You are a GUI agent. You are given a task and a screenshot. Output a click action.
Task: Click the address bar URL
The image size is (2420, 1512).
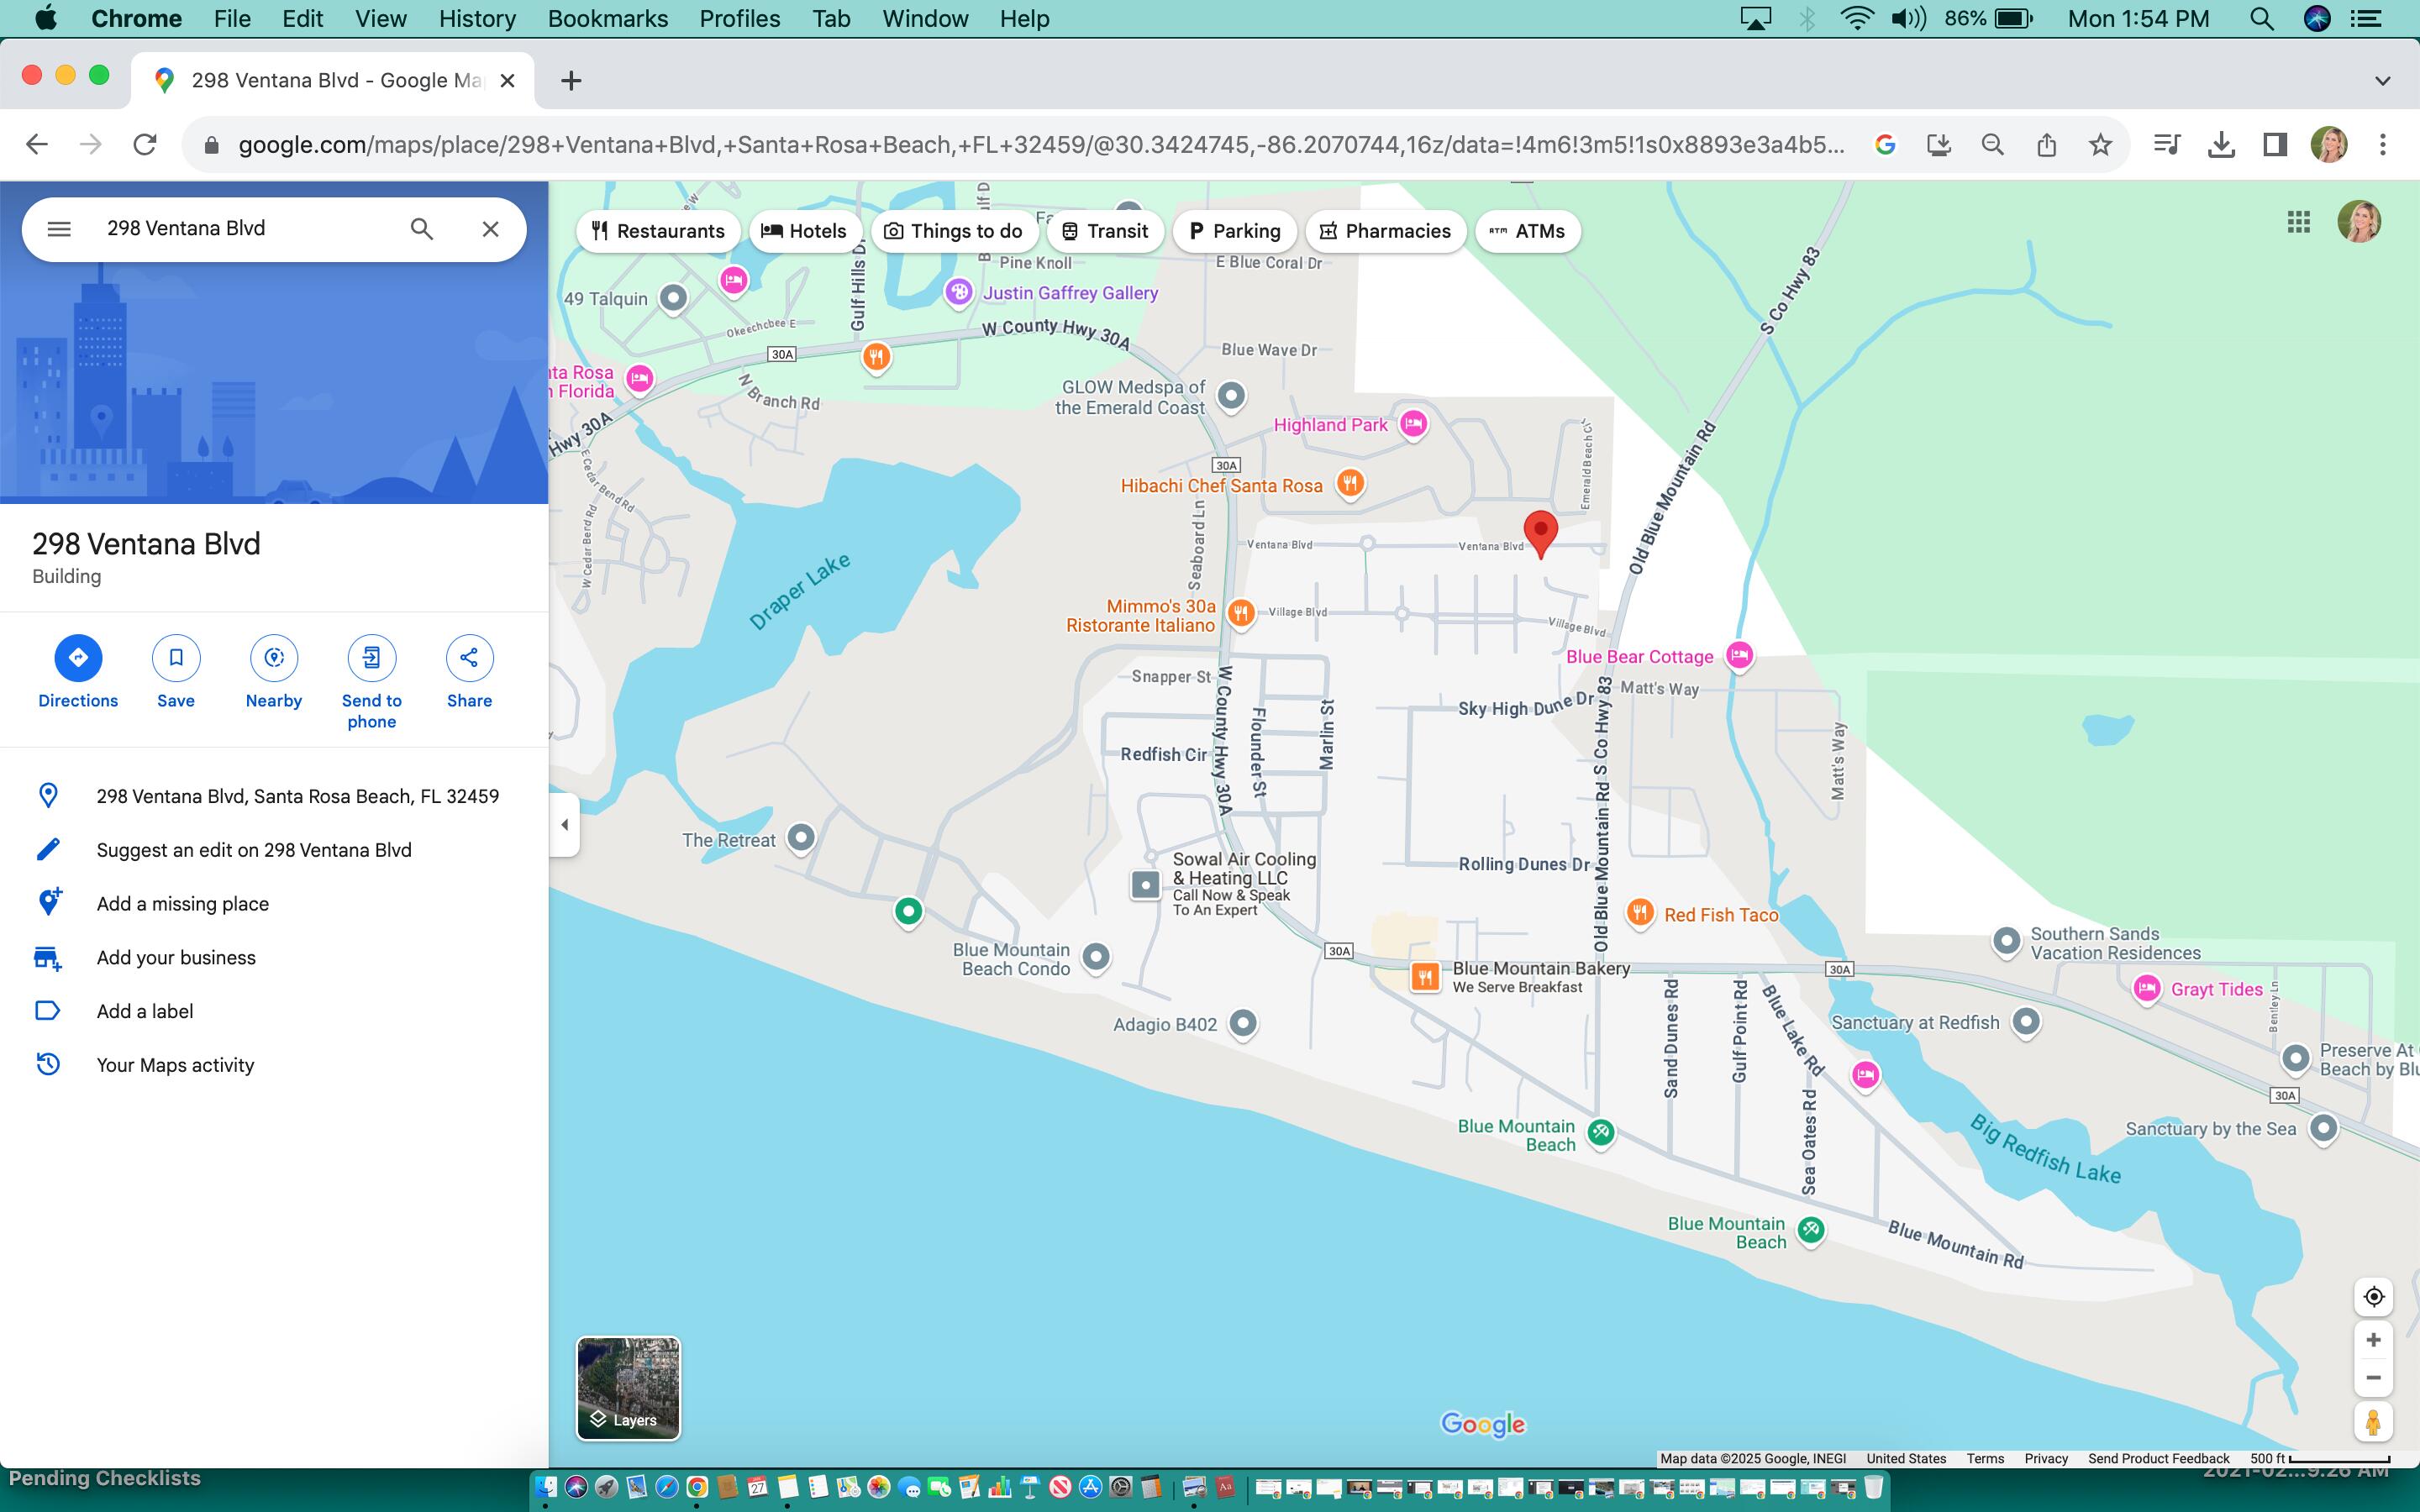(1040, 145)
